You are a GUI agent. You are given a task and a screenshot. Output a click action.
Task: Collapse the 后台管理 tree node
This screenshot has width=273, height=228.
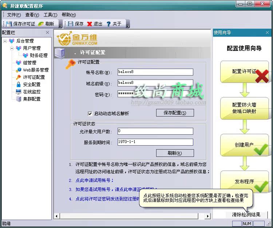pyautogui.click(x=5, y=41)
